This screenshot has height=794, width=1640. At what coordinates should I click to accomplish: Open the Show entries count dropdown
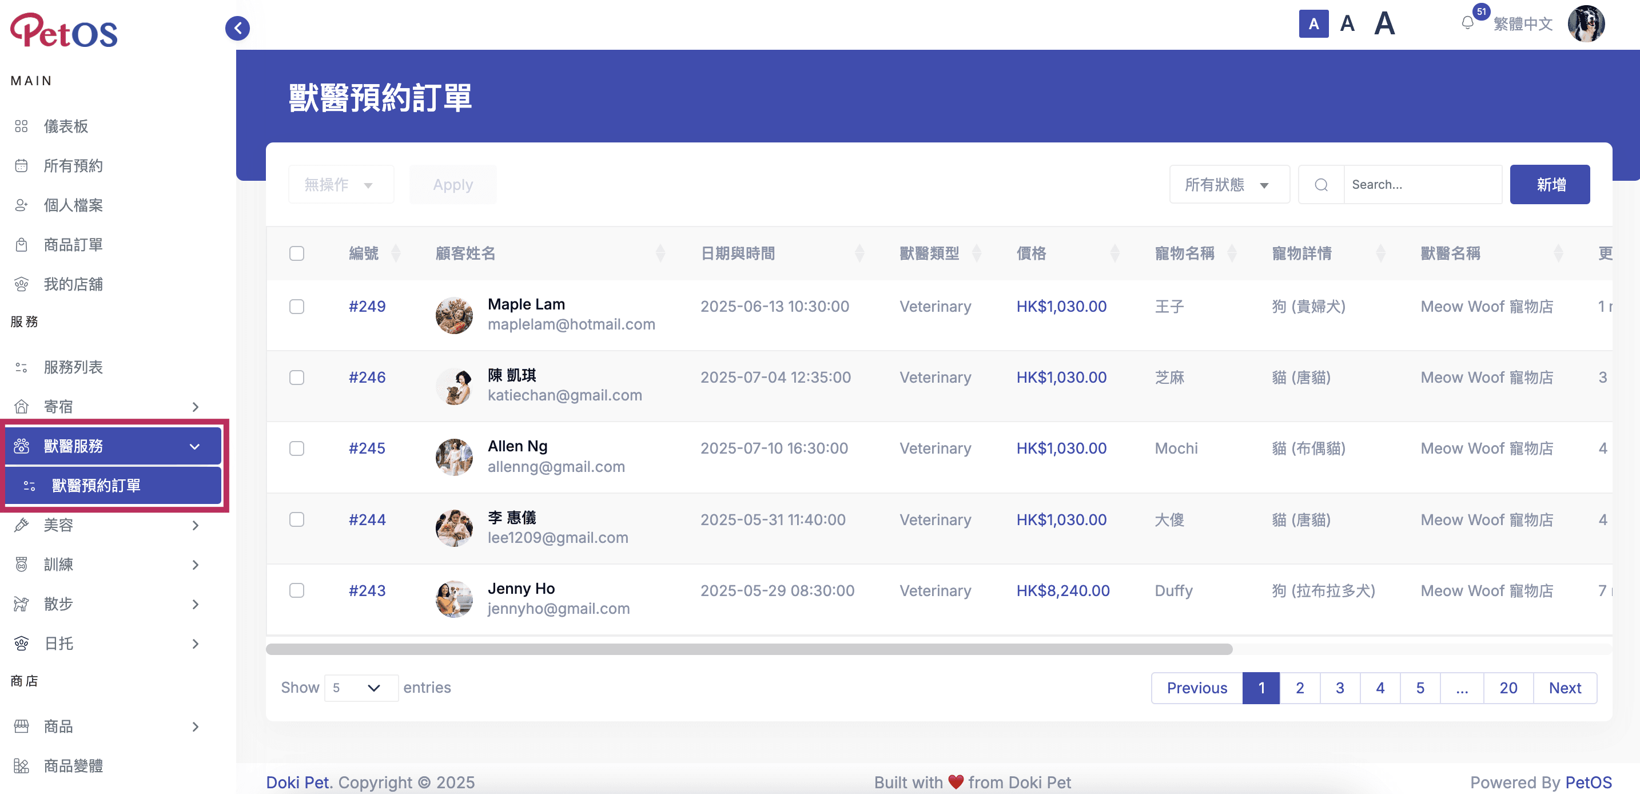tap(361, 688)
